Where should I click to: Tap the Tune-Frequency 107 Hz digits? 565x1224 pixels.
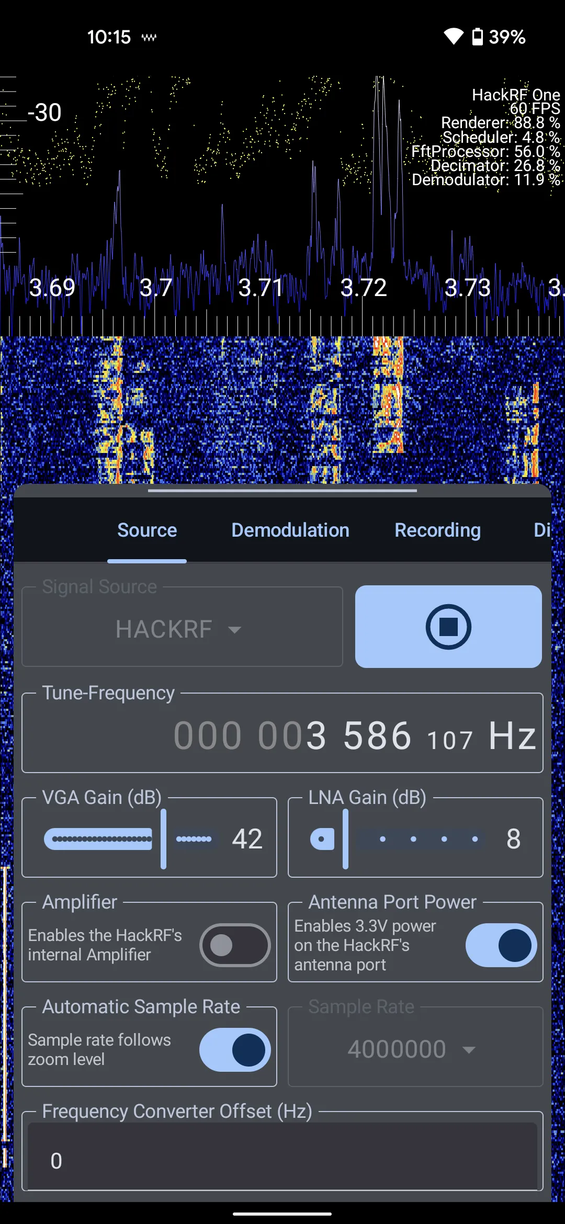click(450, 740)
